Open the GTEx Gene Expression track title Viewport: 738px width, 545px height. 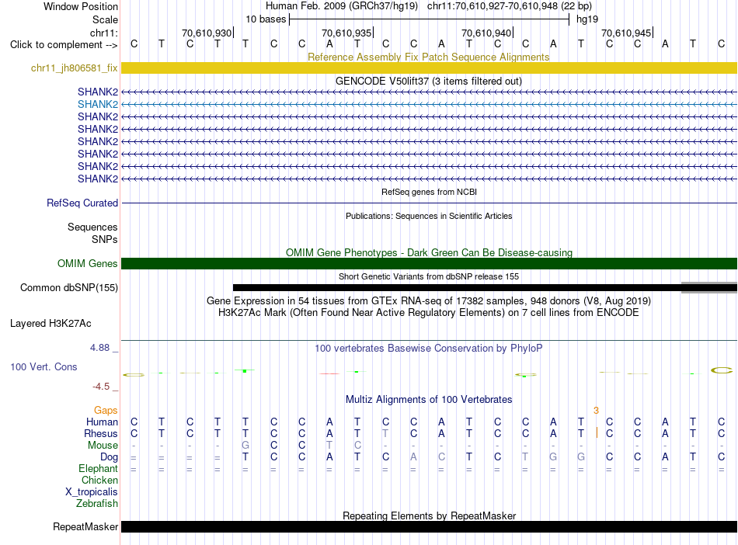tap(429, 301)
